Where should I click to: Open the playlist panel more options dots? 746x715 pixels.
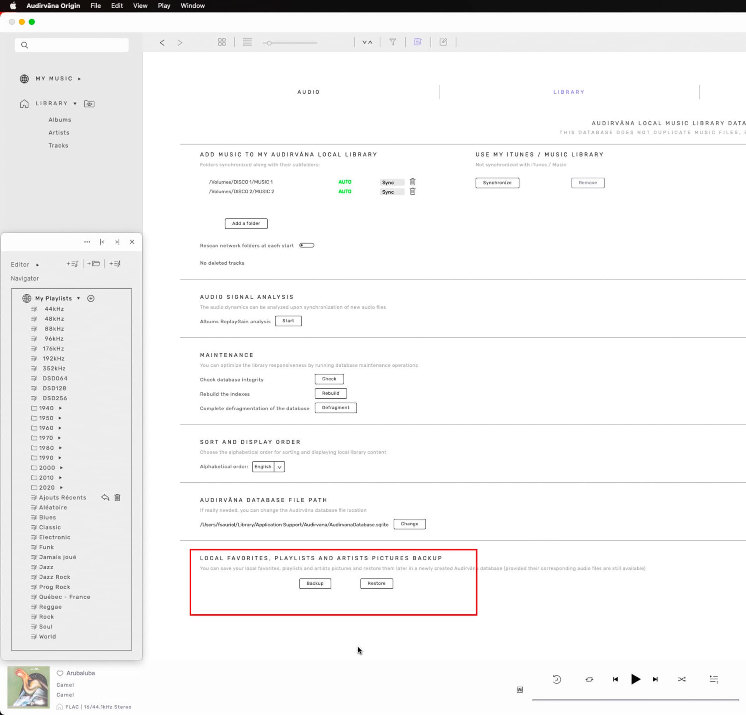pos(87,242)
